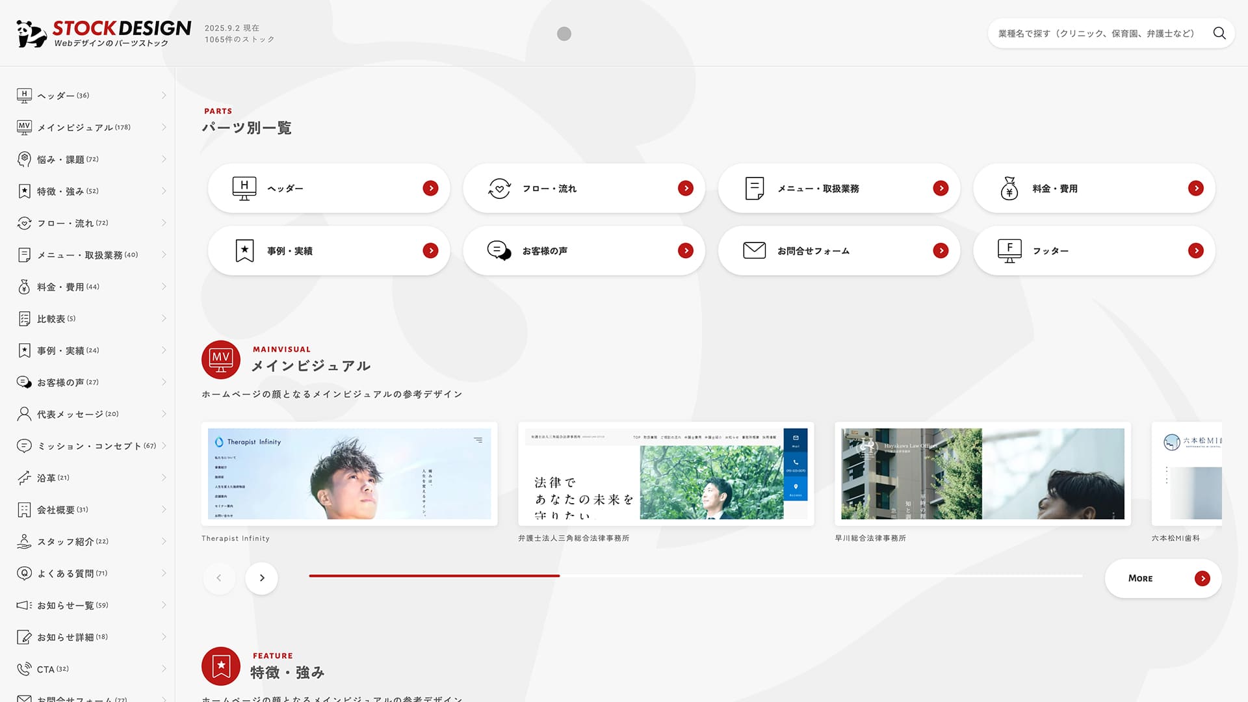Click お知らせ詳細 (18) sidebar text
Screen dimensions: 1248x702
[73, 637]
